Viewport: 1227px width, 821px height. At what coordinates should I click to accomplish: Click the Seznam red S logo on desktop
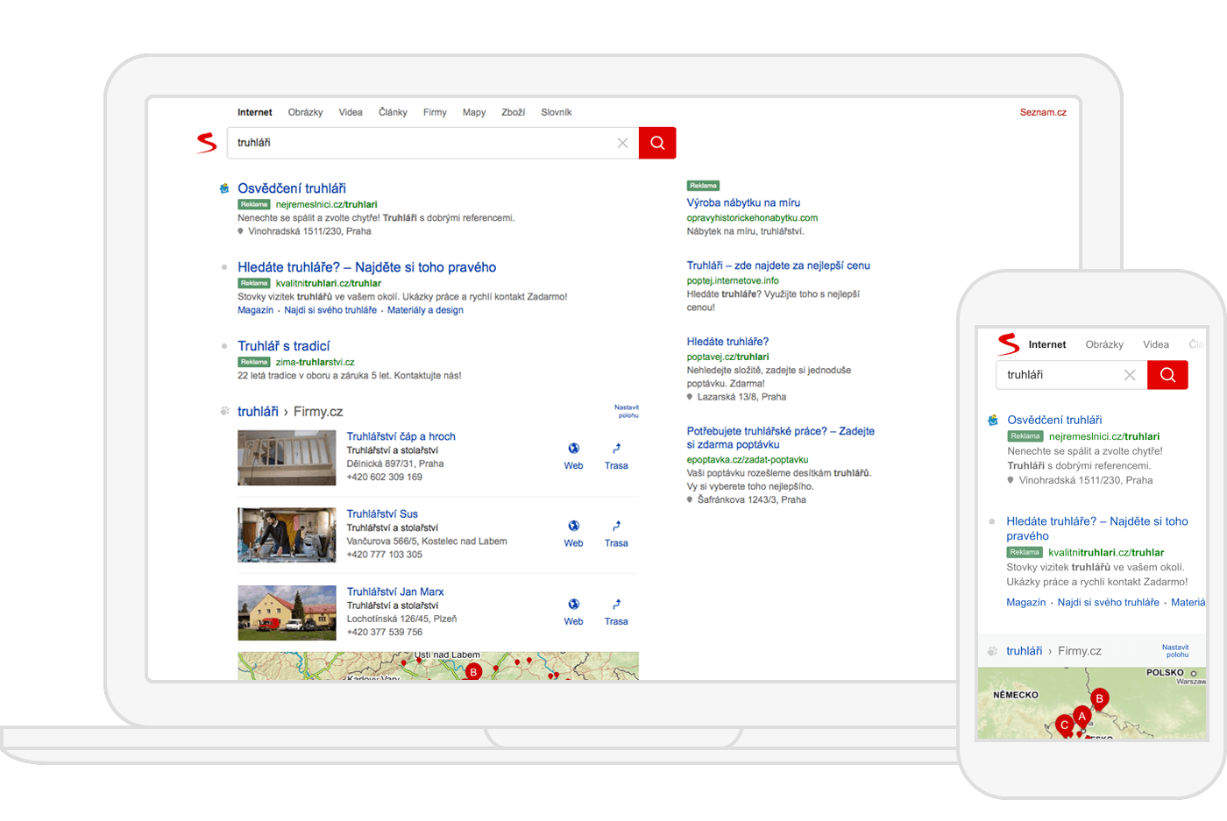(x=207, y=143)
